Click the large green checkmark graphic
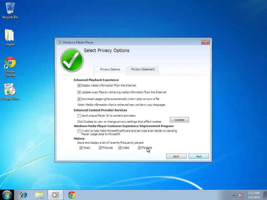 pyautogui.click(x=72, y=60)
